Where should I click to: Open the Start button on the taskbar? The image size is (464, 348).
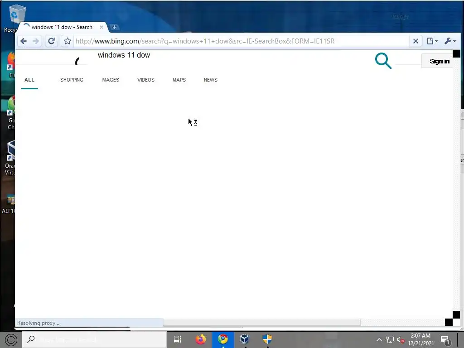(11, 340)
